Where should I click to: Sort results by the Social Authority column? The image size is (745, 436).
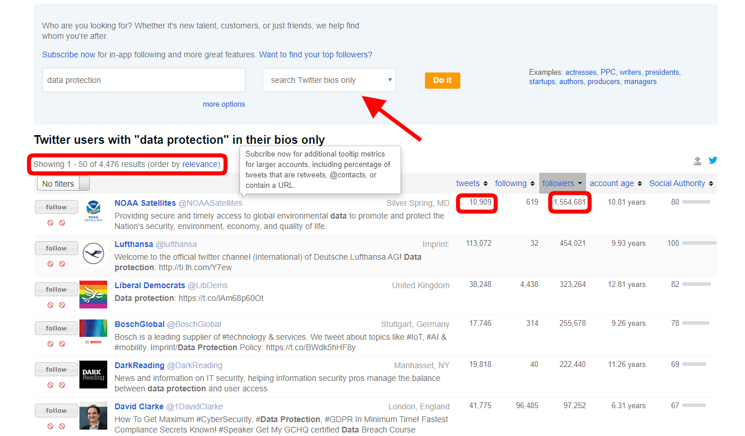(681, 183)
